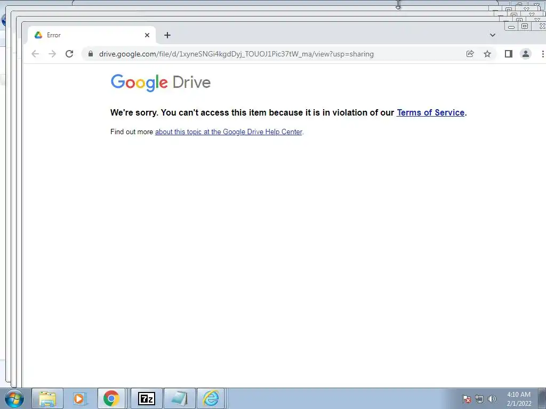Open Windows Explorer from the taskbar
This screenshot has height=409, width=546.
[x=47, y=398]
